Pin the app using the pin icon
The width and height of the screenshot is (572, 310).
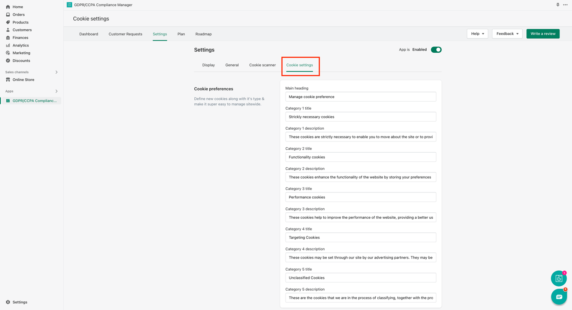click(x=558, y=5)
